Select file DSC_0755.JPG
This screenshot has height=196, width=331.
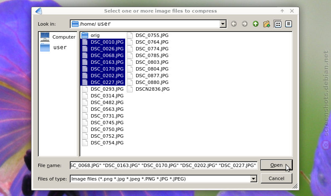pos(148,35)
